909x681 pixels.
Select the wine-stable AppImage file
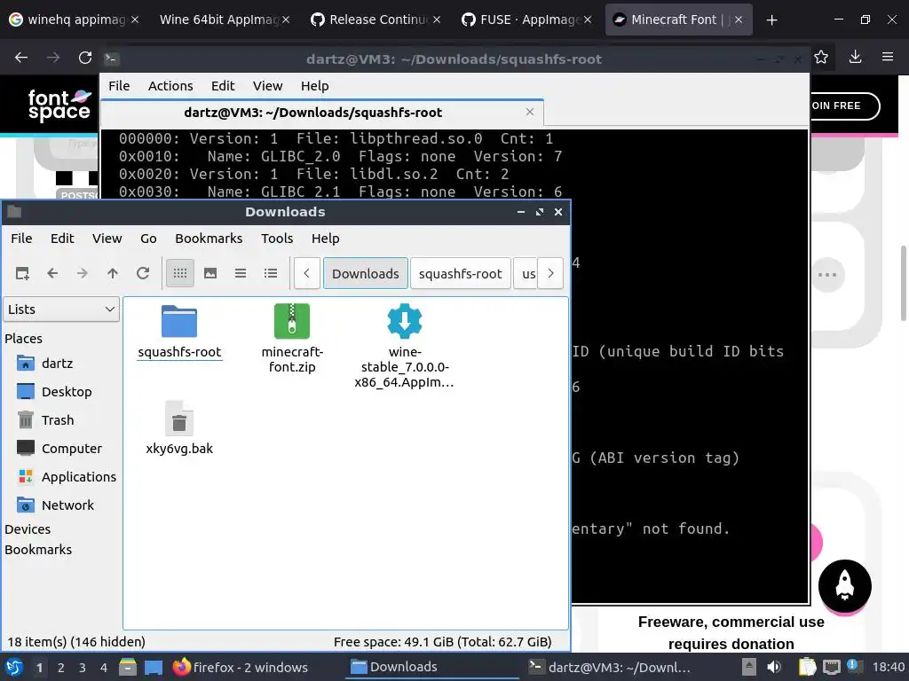tap(405, 346)
